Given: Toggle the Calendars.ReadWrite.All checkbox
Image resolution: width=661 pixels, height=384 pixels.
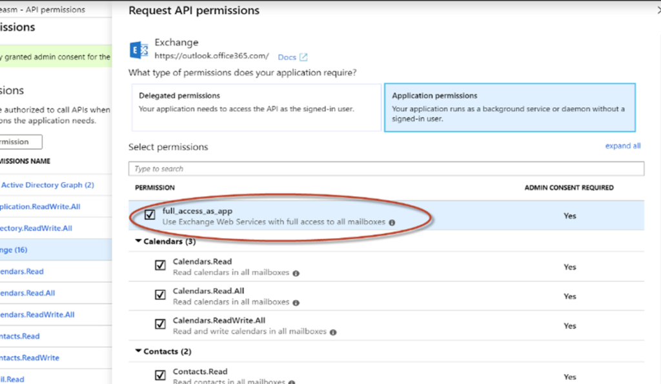Looking at the screenshot, I should (159, 323).
